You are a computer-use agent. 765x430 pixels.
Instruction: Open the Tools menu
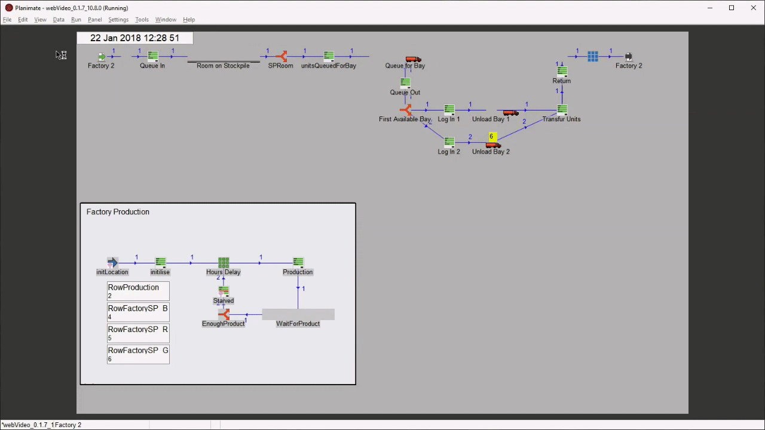pyautogui.click(x=142, y=20)
